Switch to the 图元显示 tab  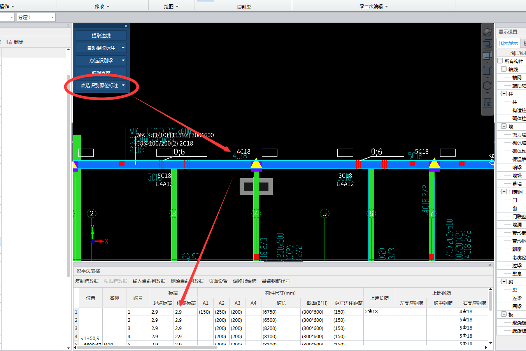pyautogui.click(x=508, y=43)
